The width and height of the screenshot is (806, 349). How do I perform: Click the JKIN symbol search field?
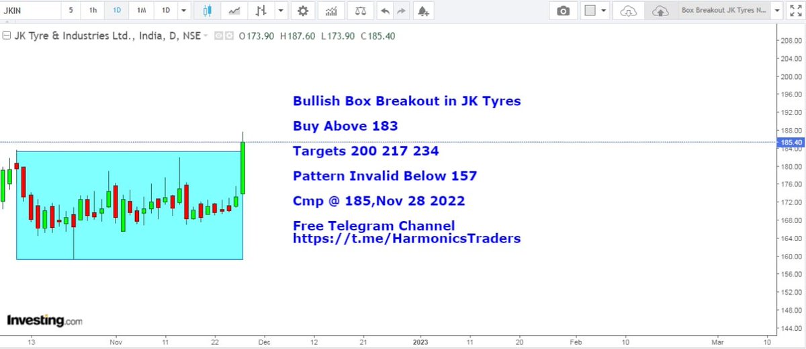(x=30, y=11)
